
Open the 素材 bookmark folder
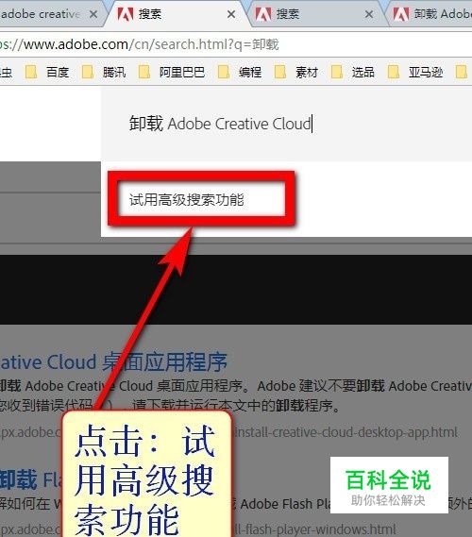[x=296, y=73]
